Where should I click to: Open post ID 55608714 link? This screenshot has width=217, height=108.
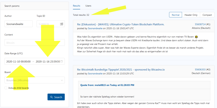coord(200,24)
